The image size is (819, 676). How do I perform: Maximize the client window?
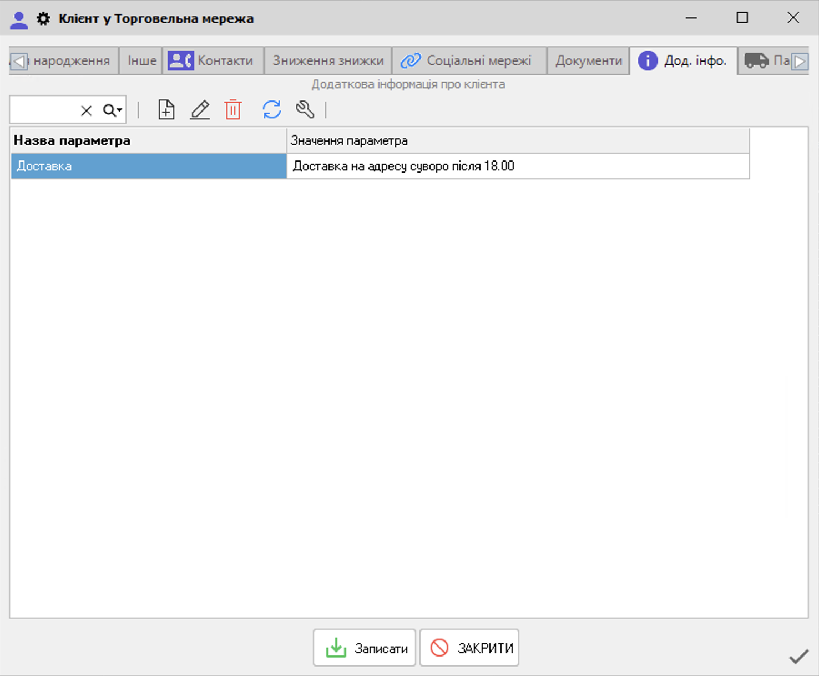(742, 18)
